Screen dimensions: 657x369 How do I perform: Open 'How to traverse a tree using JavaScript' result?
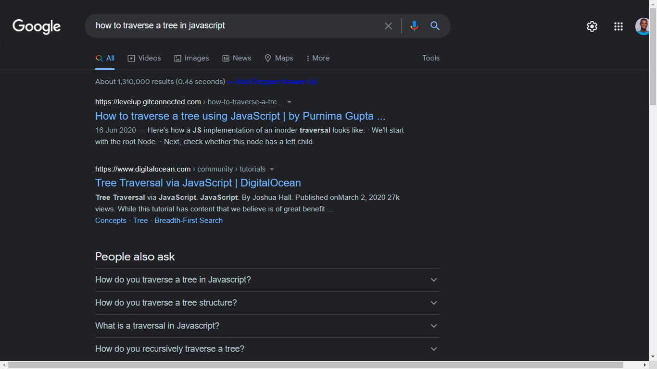click(x=240, y=116)
